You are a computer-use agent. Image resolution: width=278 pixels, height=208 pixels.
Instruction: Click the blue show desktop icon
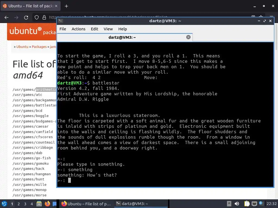tap(55, 204)
